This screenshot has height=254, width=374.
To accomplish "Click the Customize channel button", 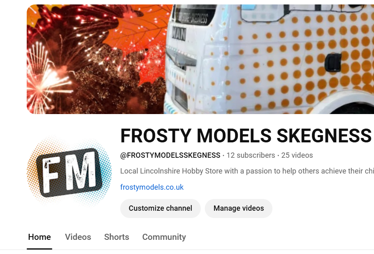I will 160,208.
